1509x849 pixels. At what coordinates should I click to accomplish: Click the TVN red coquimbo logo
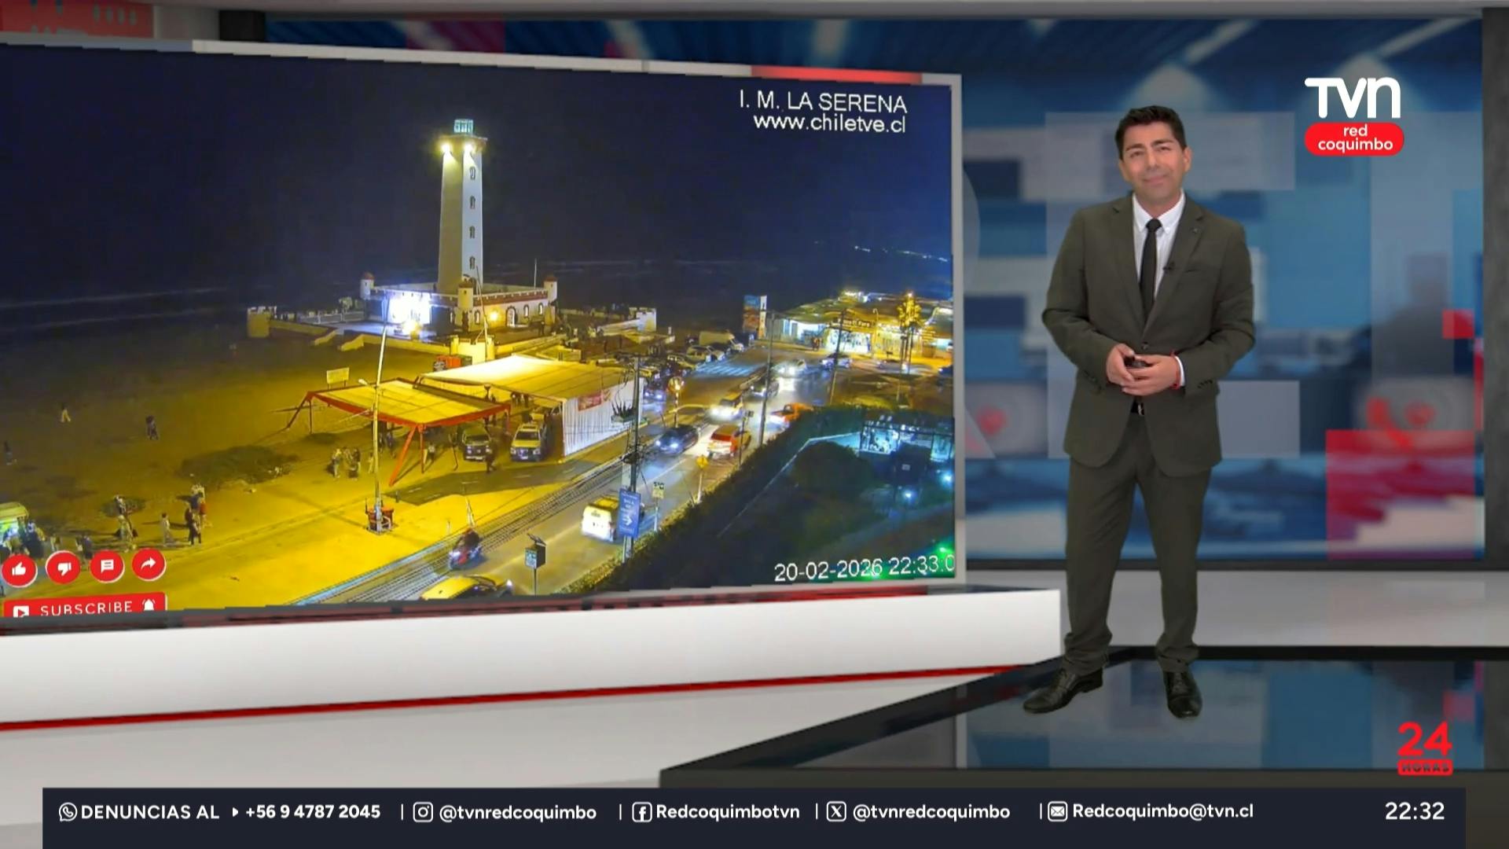[x=1353, y=116]
